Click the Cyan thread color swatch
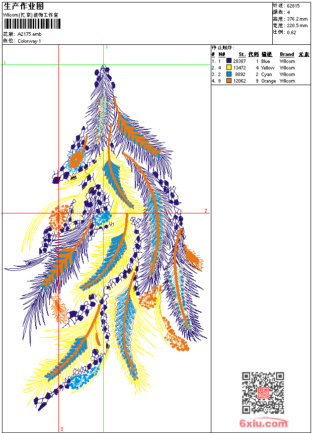Viewport: 312px width, 433px height. pos(229,74)
